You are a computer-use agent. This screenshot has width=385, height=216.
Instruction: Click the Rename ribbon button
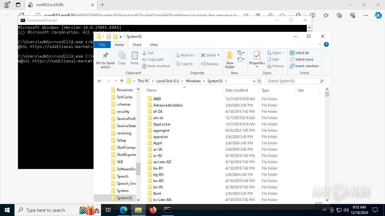[x=210, y=64]
